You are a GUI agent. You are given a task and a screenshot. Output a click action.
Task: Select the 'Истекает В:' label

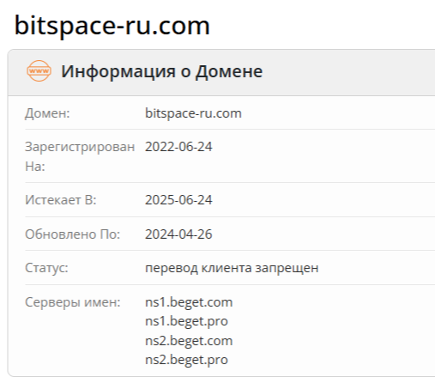[x=61, y=200]
